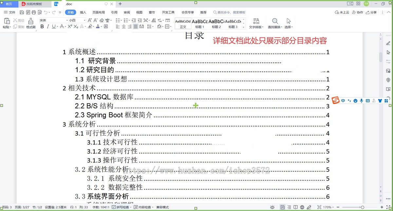Click the Cut (剪切) scissors button
The image size is (393, 211).
[x=19, y=21]
